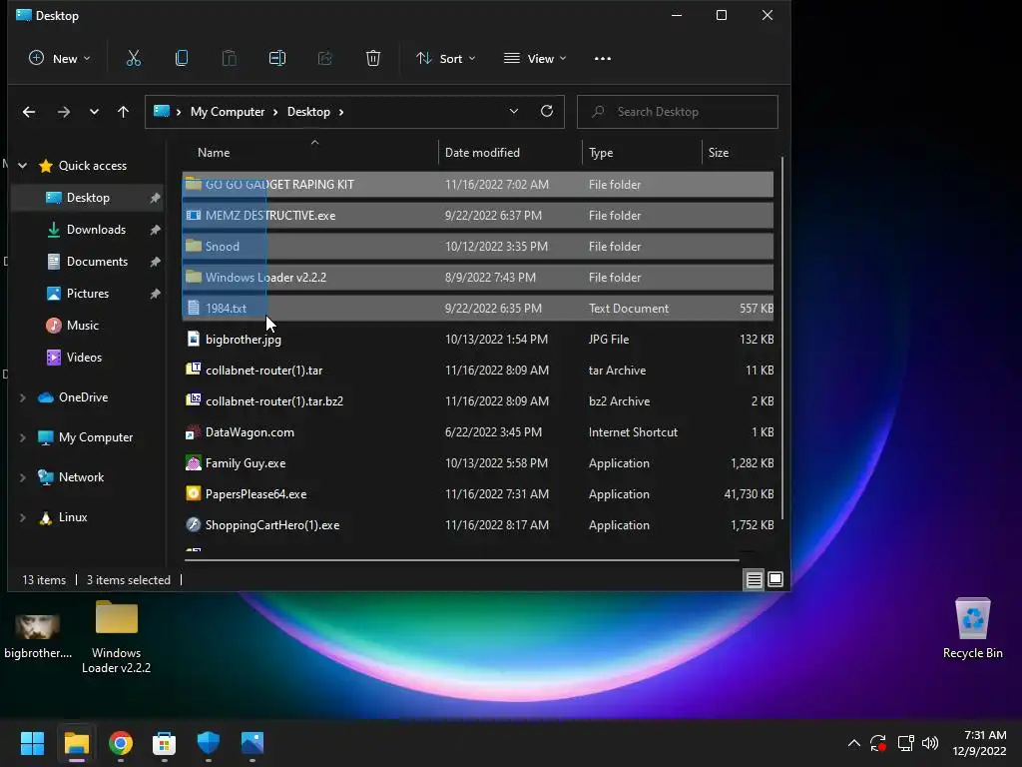
Task: Switch to large thumbnails view in status bar
Action: 775,579
